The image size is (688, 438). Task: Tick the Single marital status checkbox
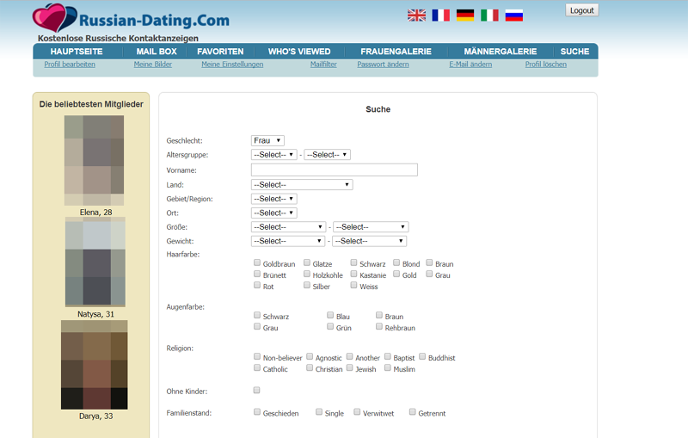pyautogui.click(x=319, y=411)
